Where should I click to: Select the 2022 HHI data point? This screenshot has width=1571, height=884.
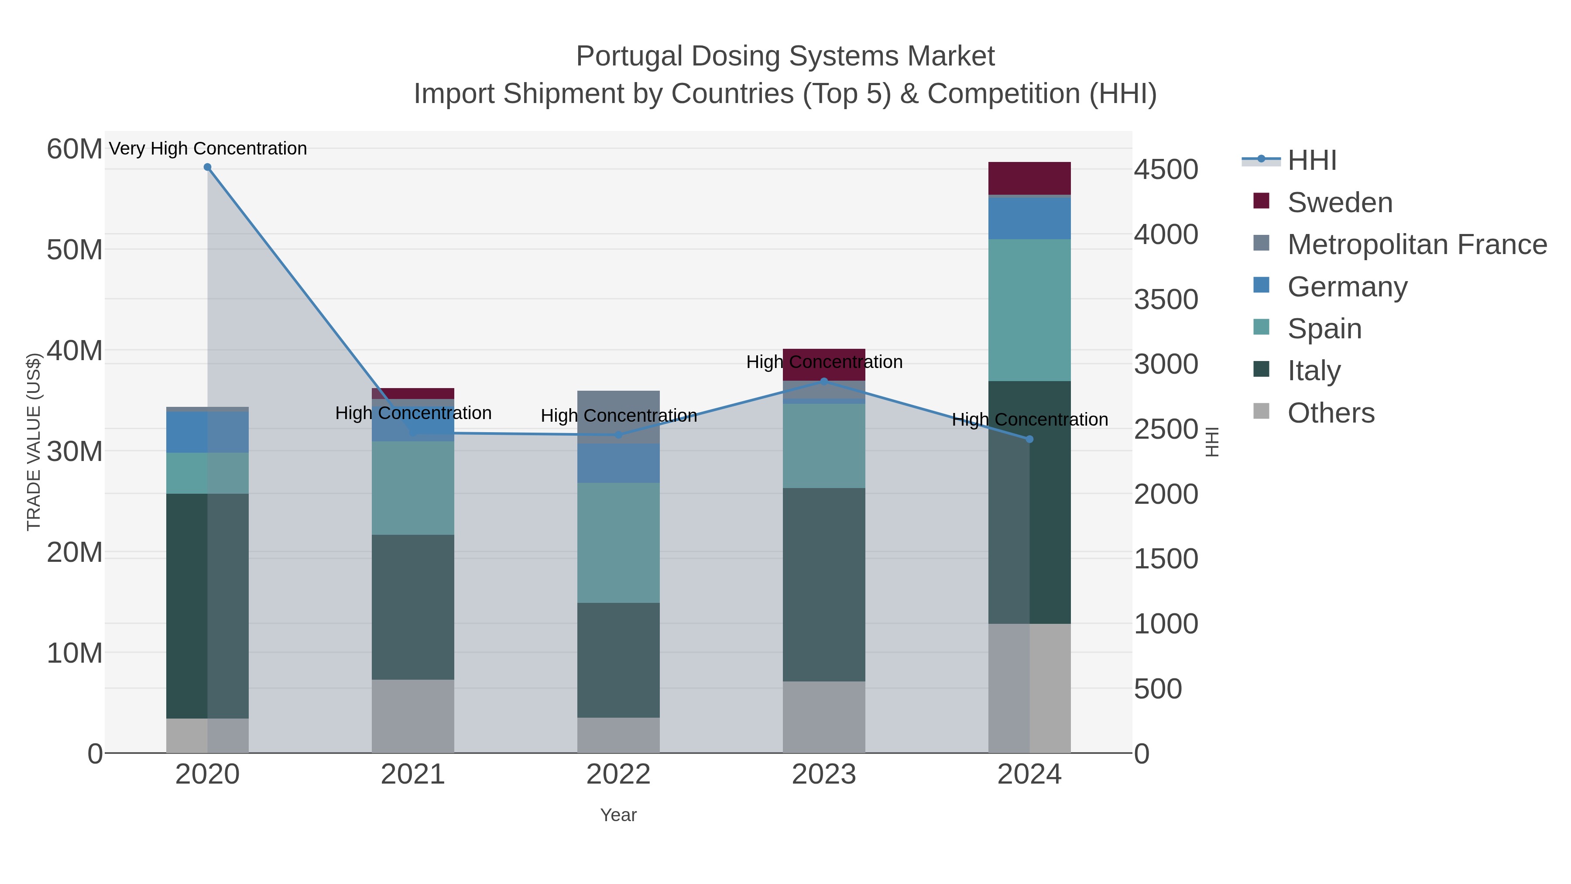pos(618,435)
